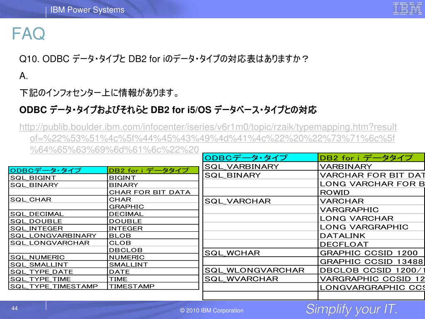The image size is (425, 319).
Task: Click the "SQL_INTEGER" cell
Action: (x=58, y=228)
